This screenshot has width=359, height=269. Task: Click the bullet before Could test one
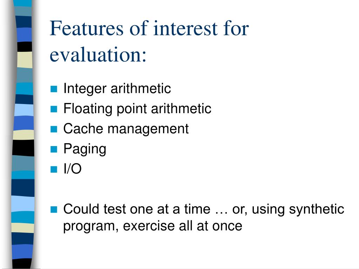point(54,209)
